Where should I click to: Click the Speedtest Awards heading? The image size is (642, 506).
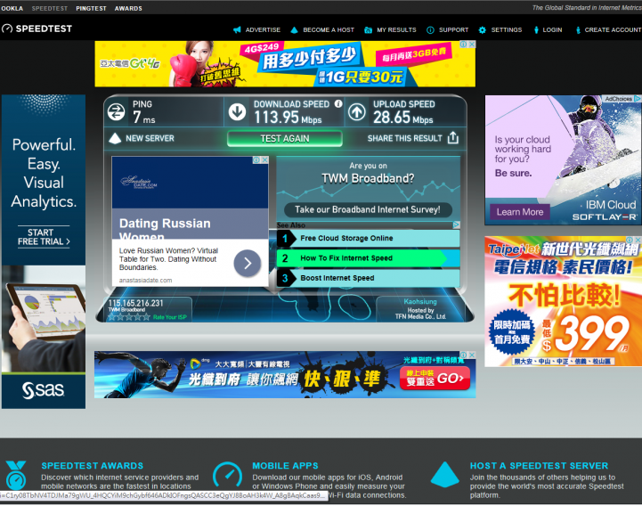pyautogui.click(x=92, y=466)
